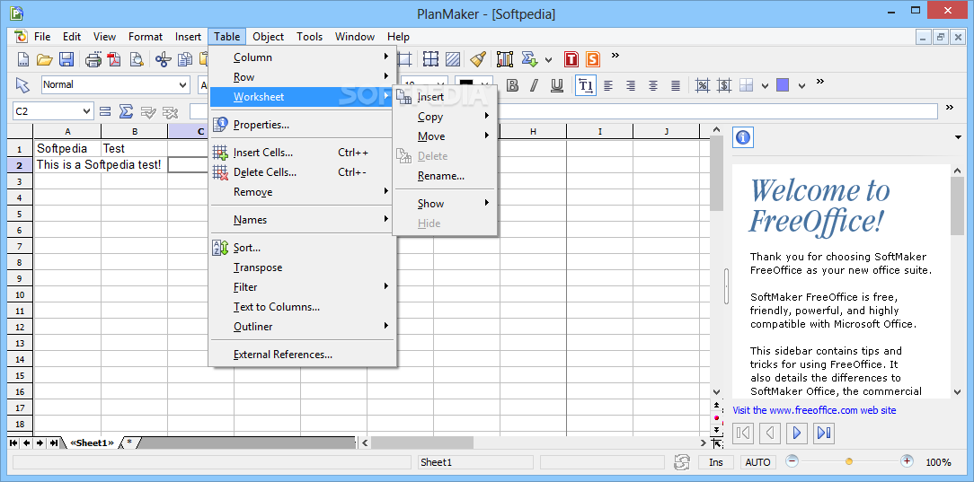The image size is (974, 482).
Task: Center cell text horizontally
Action: click(x=653, y=85)
